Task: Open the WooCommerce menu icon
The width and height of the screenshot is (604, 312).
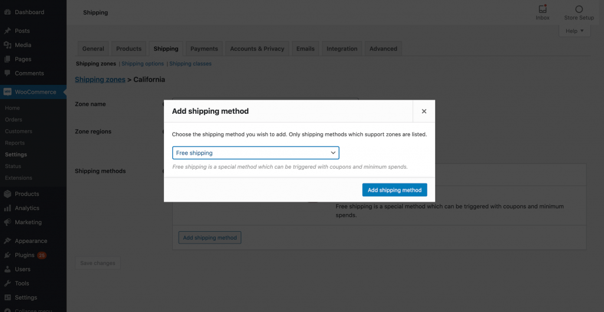Action: [x=7, y=92]
